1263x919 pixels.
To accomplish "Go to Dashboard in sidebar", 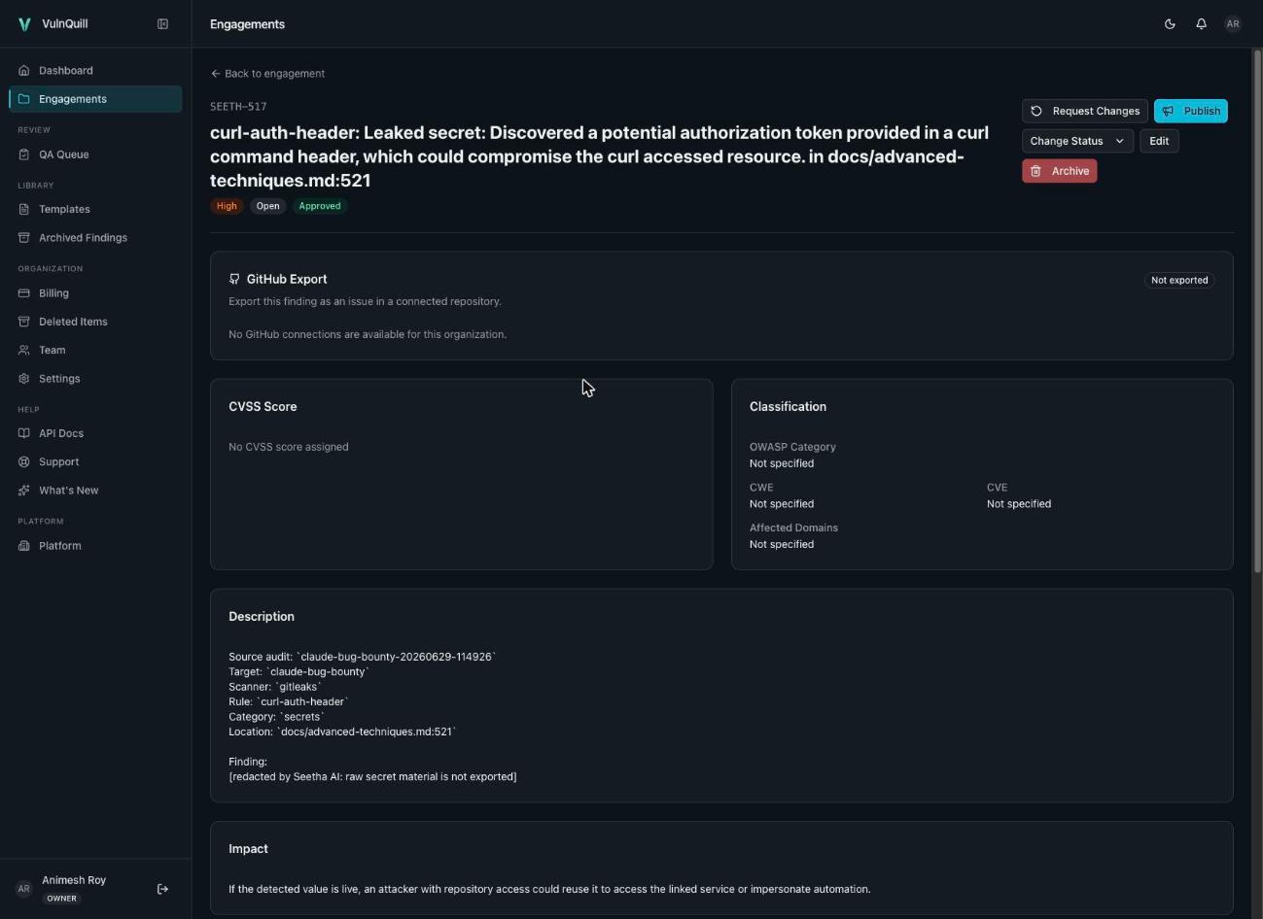I will tap(95, 71).
